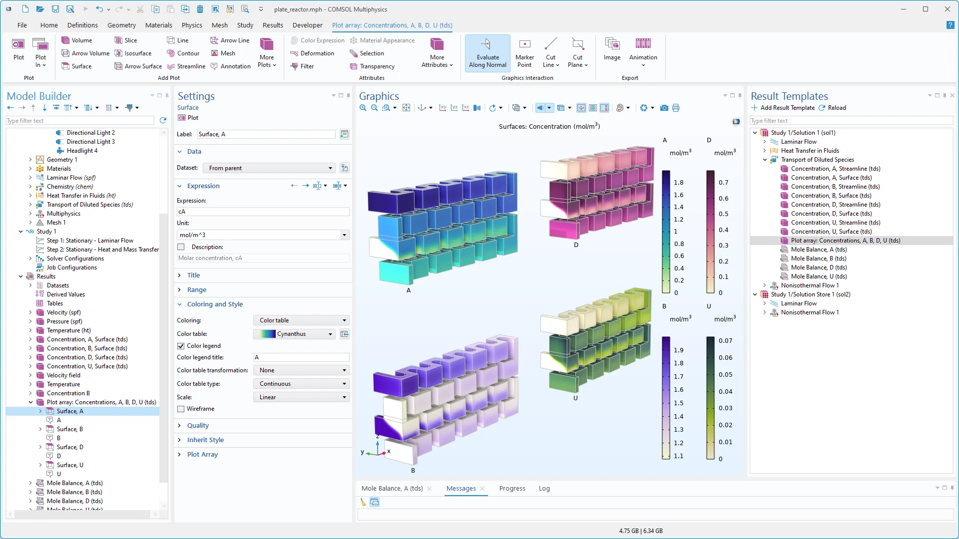The width and height of the screenshot is (959, 539).
Task: Click the Evaluate Along Normal tool
Action: pos(487,53)
